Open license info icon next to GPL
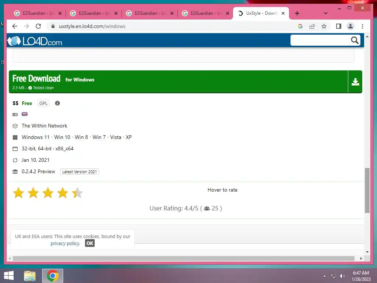This screenshot has width=377, height=283. pos(57,103)
